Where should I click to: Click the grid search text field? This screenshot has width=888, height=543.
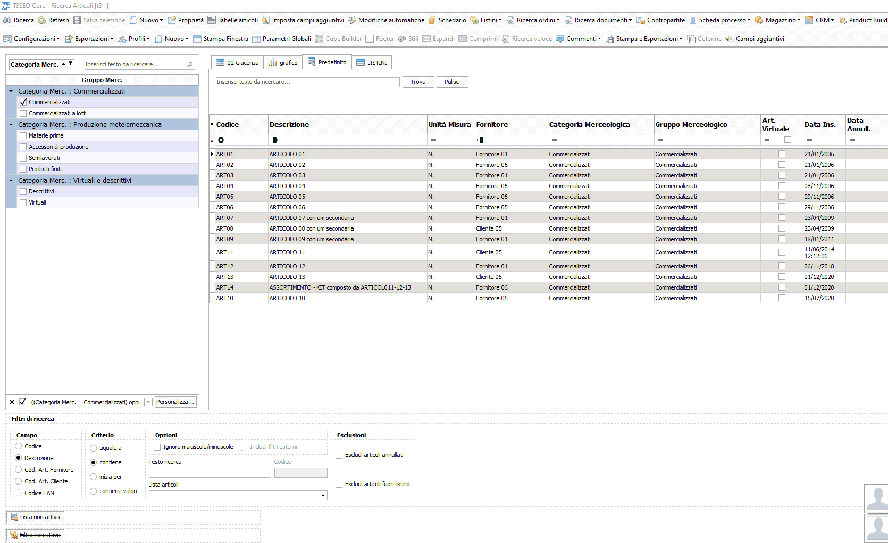(x=307, y=82)
